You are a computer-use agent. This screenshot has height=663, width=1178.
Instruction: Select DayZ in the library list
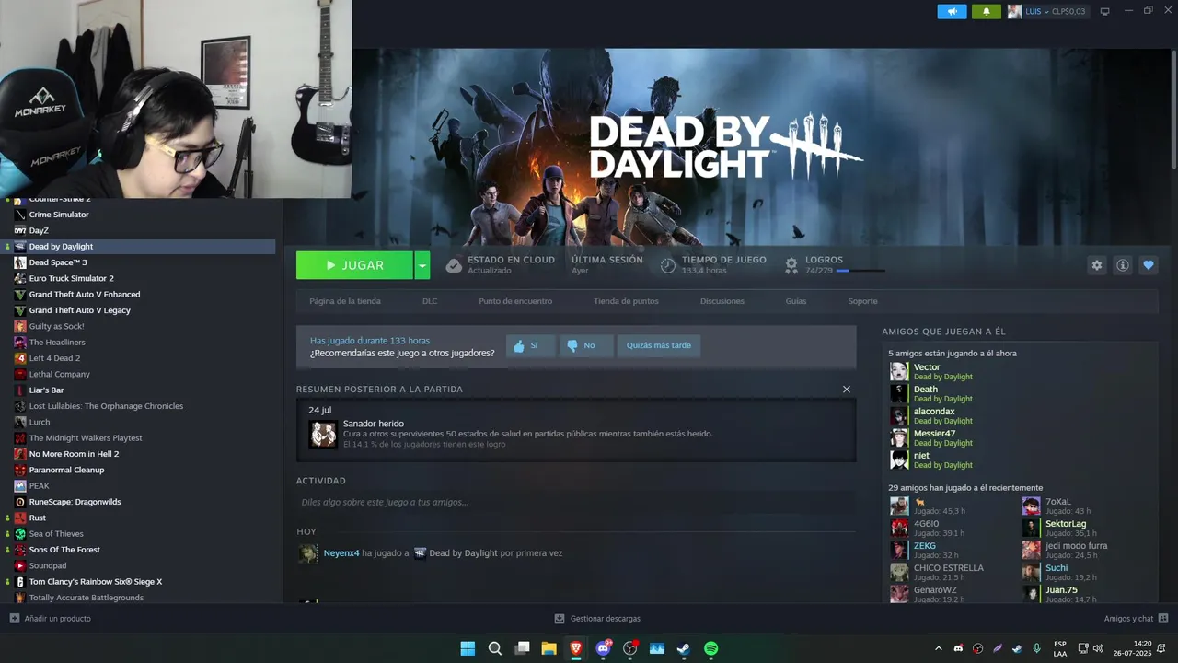(x=39, y=230)
